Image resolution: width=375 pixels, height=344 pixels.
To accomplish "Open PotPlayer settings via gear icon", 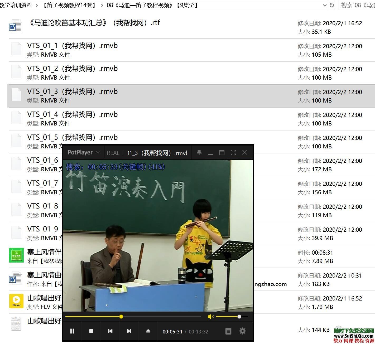I will [242, 331].
